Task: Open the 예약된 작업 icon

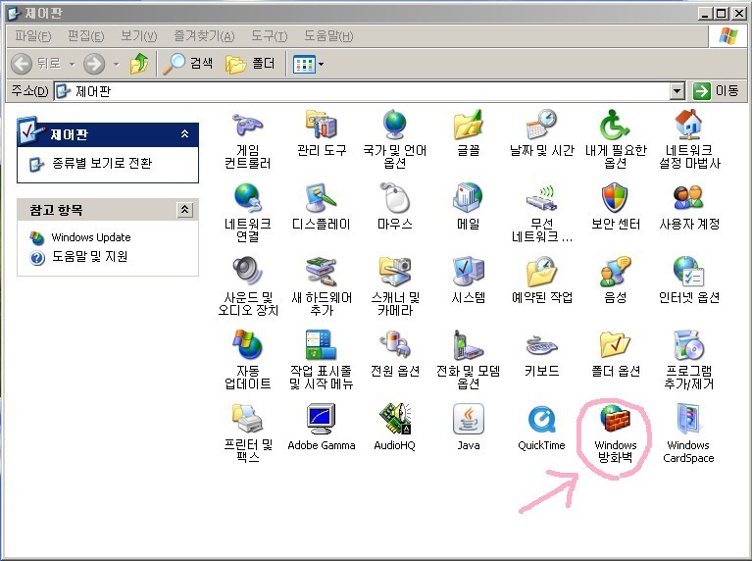Action: point(541,272)
